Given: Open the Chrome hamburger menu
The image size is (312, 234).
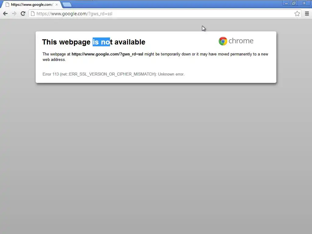Looking at the screenshot, I should pyautogui.click(x=307, y=13).
